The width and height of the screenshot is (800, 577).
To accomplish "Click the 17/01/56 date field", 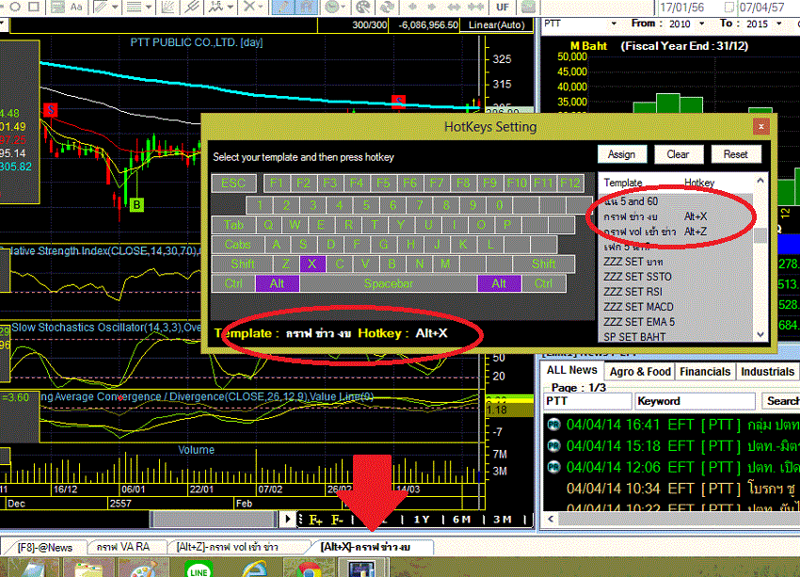I will click(681, 8).
